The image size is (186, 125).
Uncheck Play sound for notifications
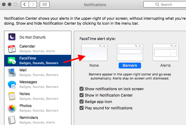82,108
